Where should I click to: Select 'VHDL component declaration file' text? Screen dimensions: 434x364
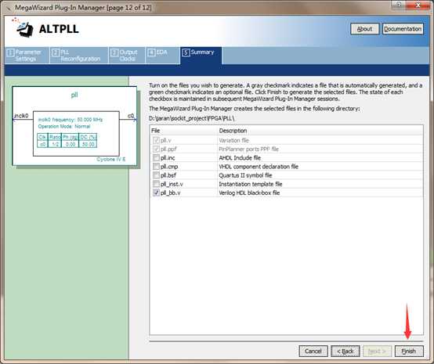tap(259, 167)
